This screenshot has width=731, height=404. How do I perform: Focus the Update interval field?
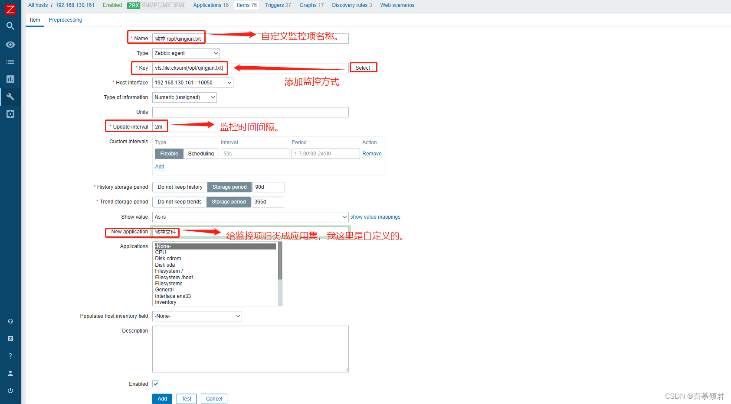(x=184, y=127)
